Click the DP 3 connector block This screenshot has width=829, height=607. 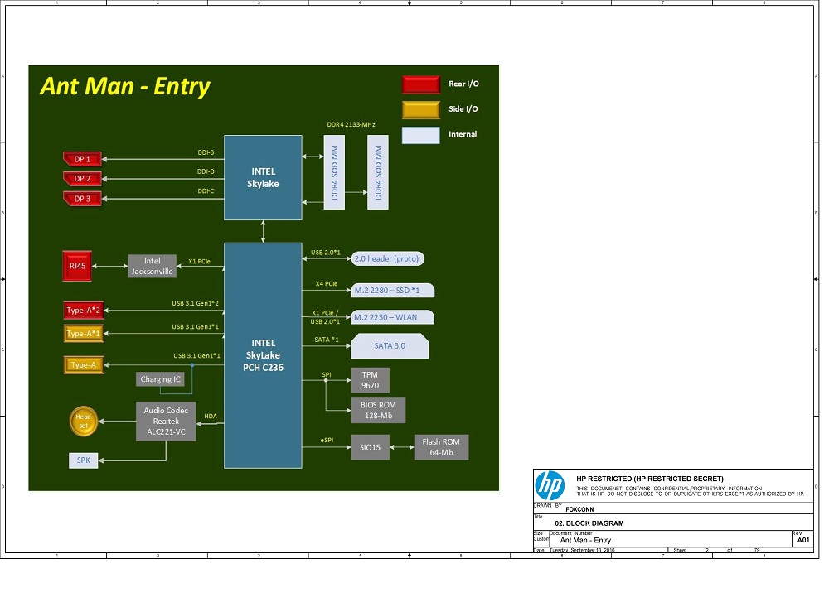(82, 199)
